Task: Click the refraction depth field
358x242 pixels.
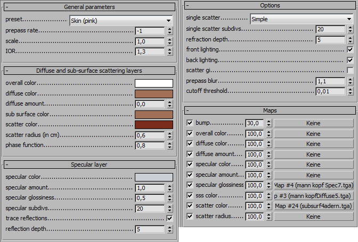Action: pyautogui.click(x=331, y=40)
